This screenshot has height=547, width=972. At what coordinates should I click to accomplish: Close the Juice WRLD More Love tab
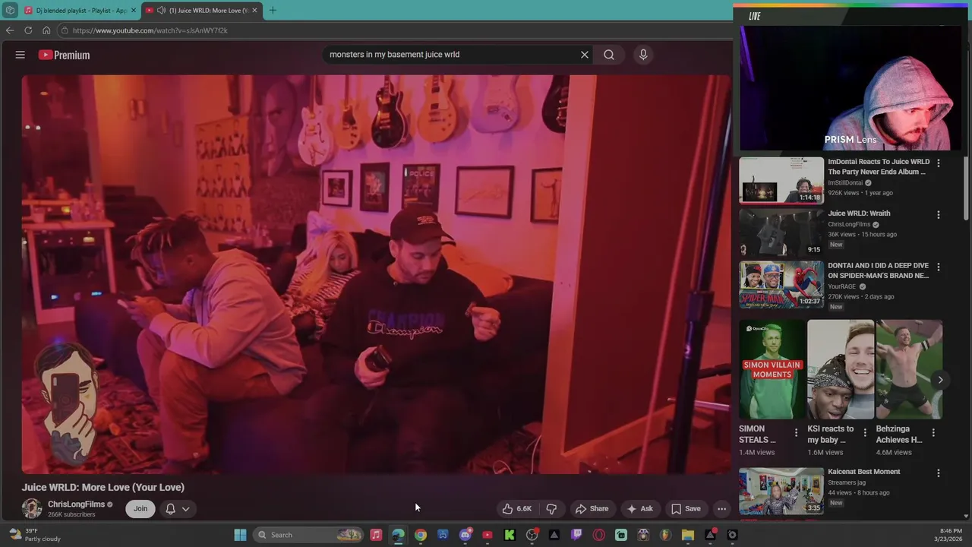point(254,11)
